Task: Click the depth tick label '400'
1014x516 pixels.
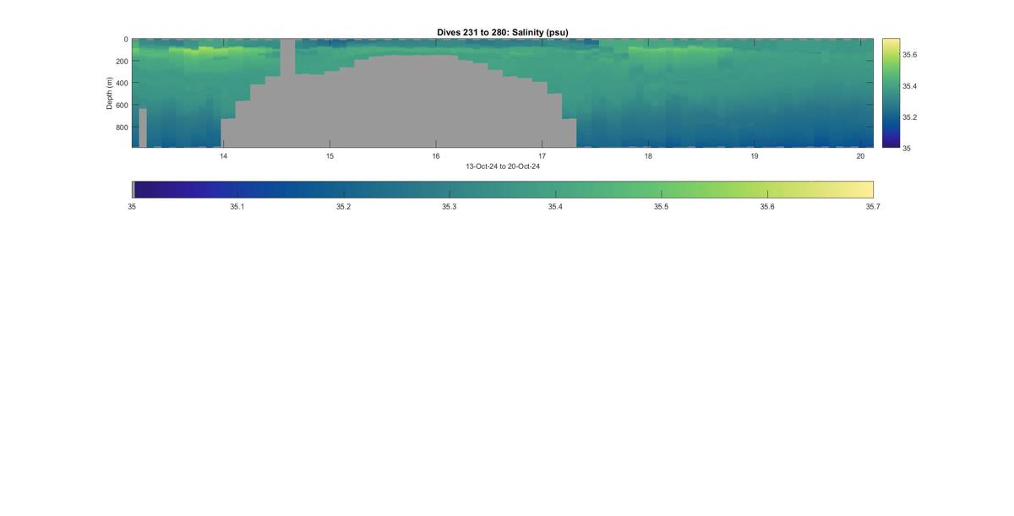Action: click(x=122, y=84)
